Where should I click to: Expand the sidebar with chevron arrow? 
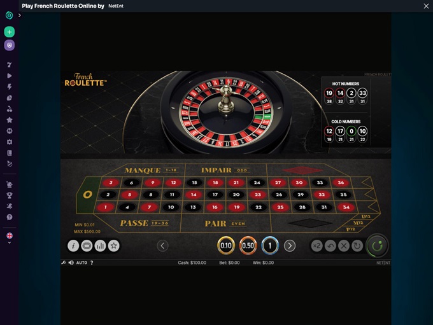click(20, 15)
